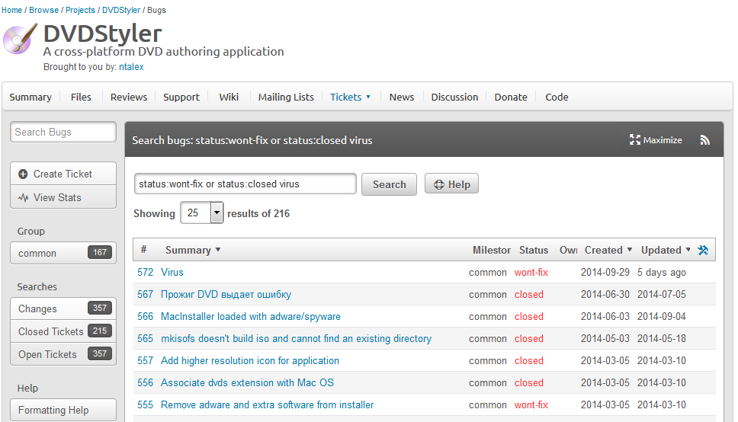Click the Help button beside Search
This screenshot has width=738, height=422.
click(x=451, y=184)
